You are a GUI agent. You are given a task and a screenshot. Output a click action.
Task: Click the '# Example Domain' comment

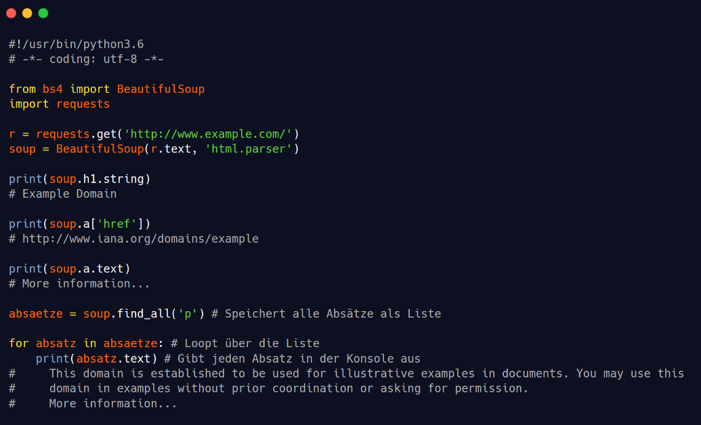click(62, 194)
